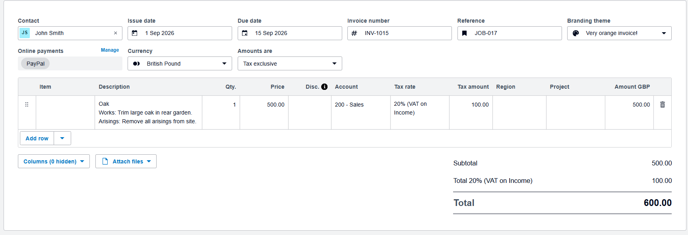
Task: Click the empty Item cell in Oak row
Action: click(x=65, y=113)
